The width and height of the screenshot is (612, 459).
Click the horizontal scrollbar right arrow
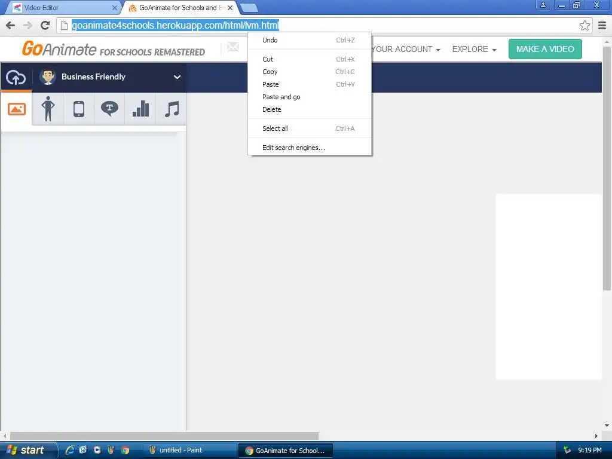(x=596, y=436)
